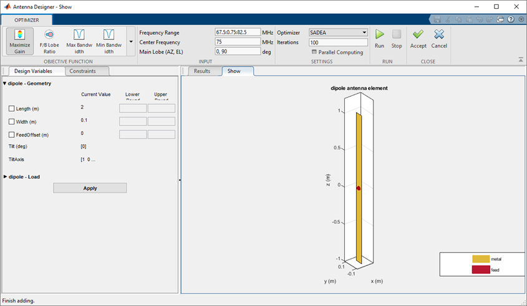Image resolution: width=527 pixels, height=306 pixels.
Task: Collapse the toolstrip using the corner arrow
Action: click(x=521, y=60)
